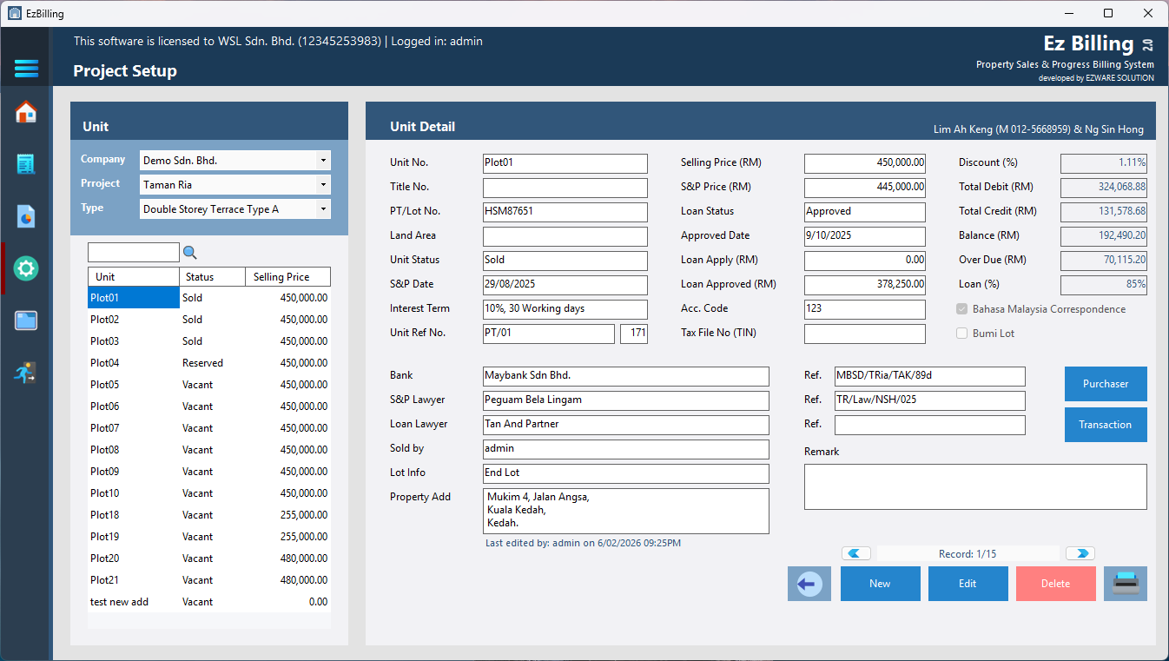Open the Project dropdown showing Taman Ria

[235, 185]
